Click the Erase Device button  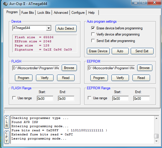click(x=98, y=51)
